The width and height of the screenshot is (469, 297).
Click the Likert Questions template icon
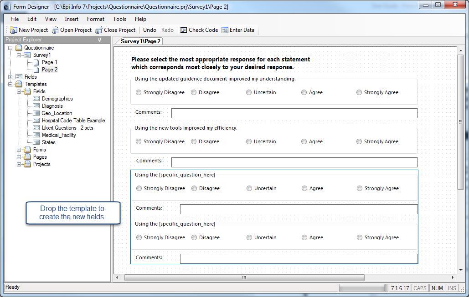tap(36, 128)
